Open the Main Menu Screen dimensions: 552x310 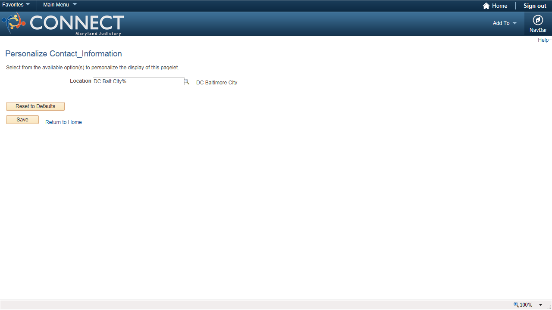pyautogui.click(x=56, y=5)
